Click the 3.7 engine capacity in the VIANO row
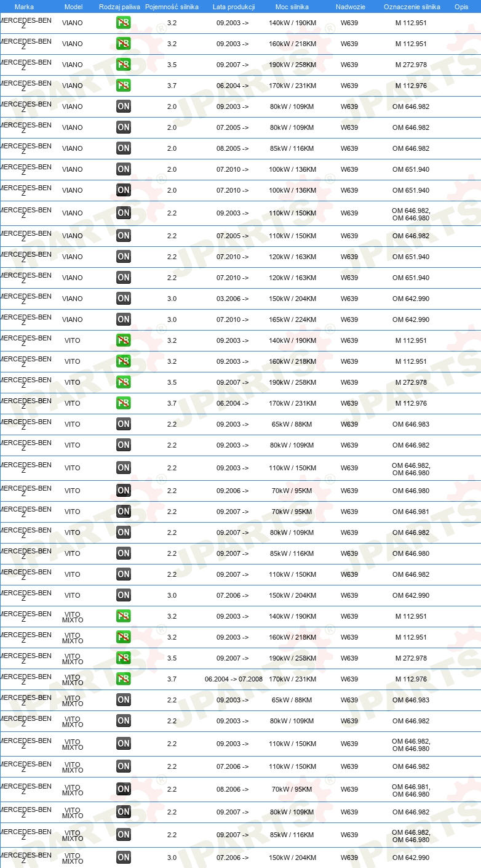The height and width of the screenshot is (868, 481). coord(172,86)
